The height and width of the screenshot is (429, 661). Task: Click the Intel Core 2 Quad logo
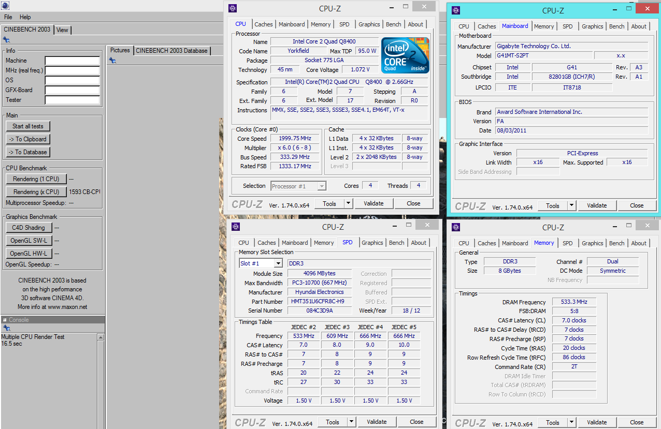pos(405,55)
